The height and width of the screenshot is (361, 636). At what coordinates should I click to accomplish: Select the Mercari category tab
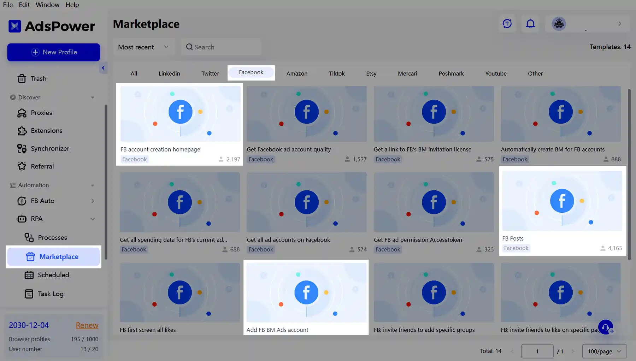(x=407, y=73)
